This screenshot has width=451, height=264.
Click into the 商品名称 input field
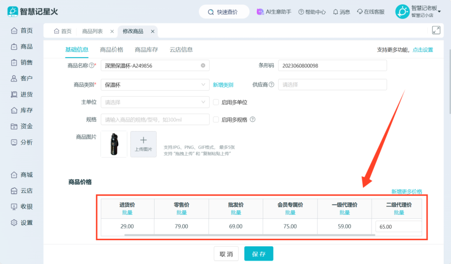tap(155, 66)
